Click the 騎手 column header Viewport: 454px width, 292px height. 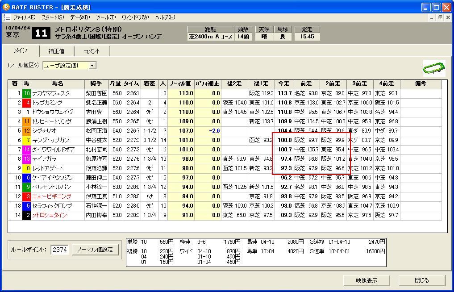pos(96,84)
